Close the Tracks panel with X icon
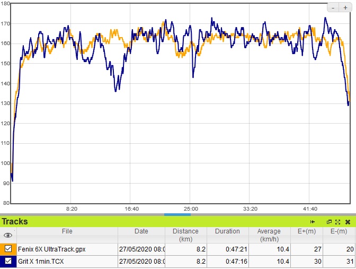Screen dimensions: 356x269 pos(348,222)
